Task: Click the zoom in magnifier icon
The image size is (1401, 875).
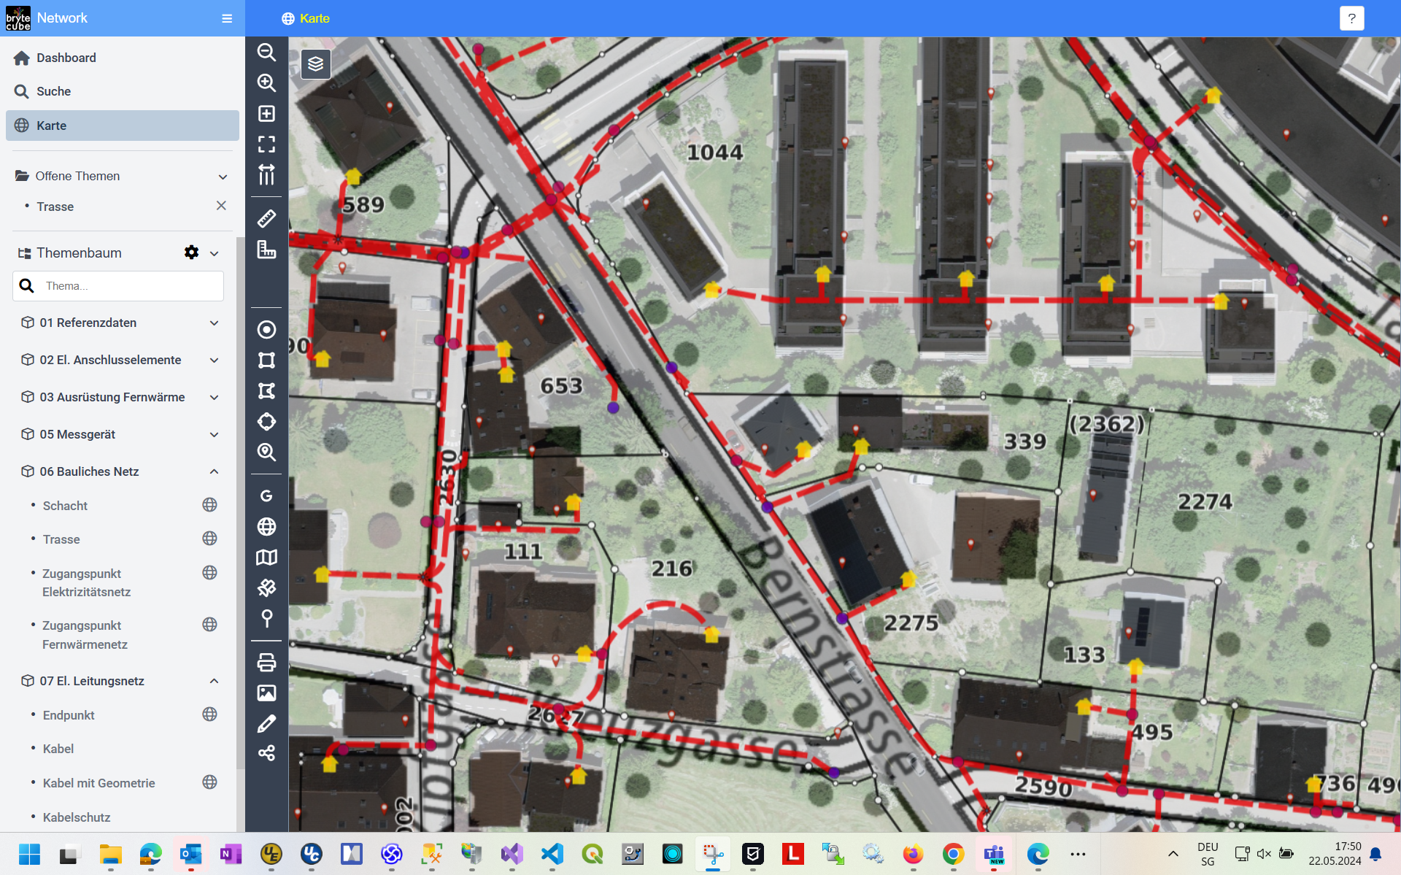Action: (x=266, y=83)
